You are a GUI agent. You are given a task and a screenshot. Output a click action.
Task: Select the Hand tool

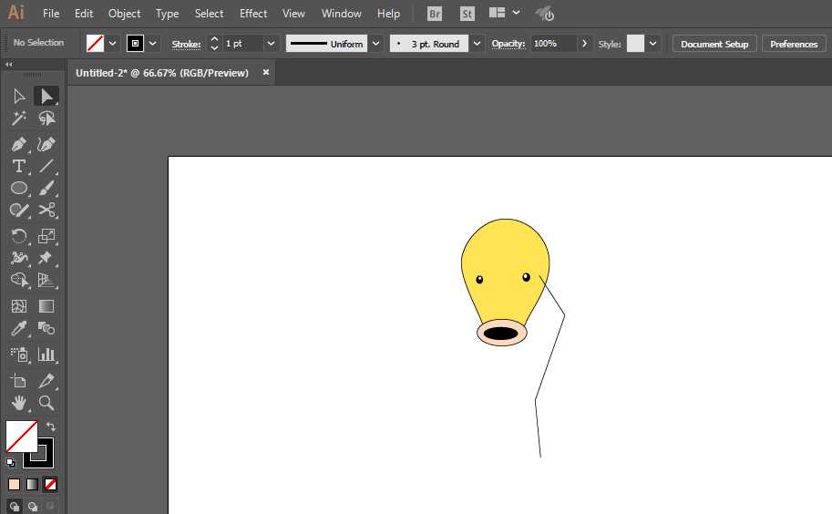point(18,403)
